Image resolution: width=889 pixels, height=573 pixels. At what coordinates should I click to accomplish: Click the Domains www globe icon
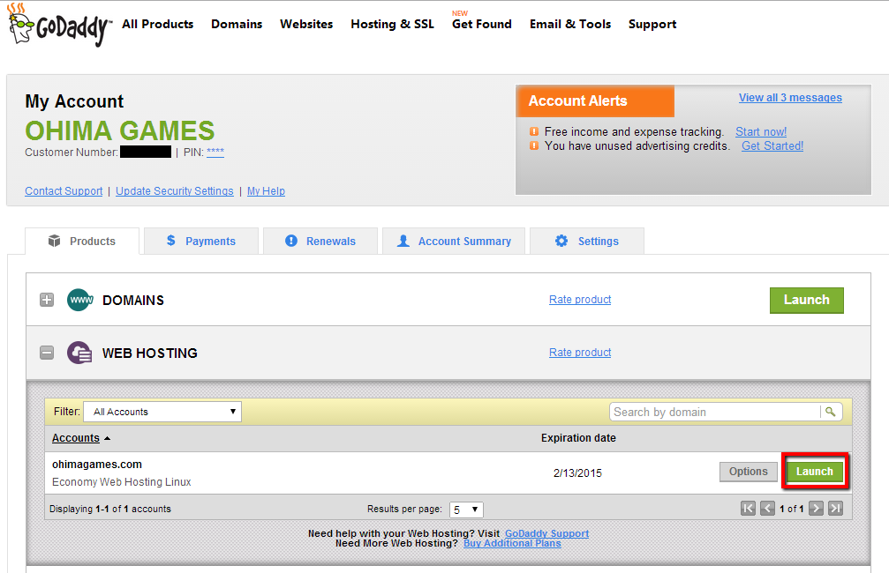[x=80, y=300]
